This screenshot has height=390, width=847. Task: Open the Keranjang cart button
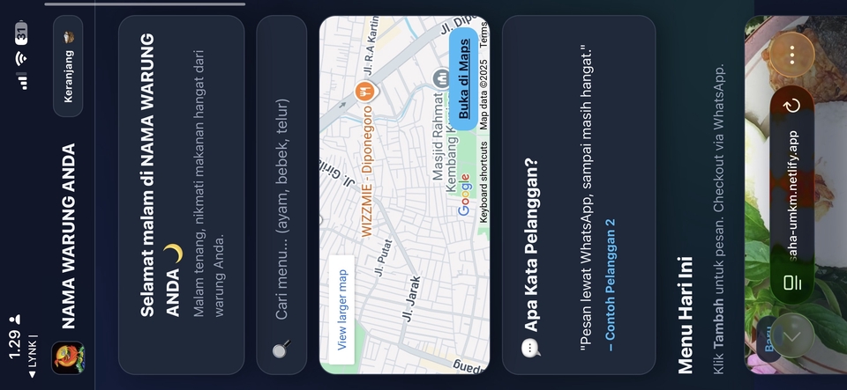68,66
